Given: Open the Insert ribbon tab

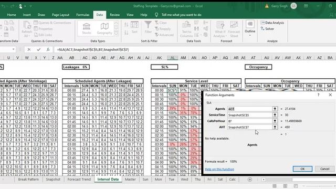Looking at the screenshot, I should click(x=27, y=15).
